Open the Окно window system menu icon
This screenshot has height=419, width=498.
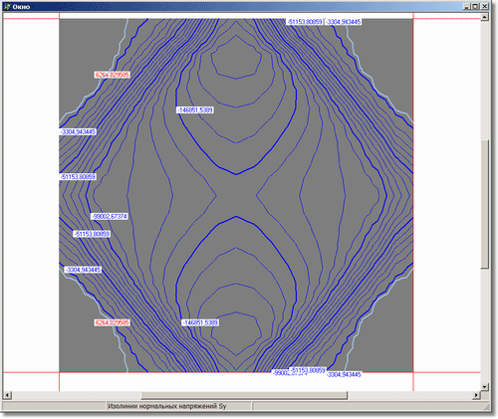click(x=6, y=6)
